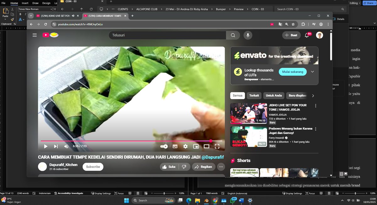Mute the YouTube player volume

tap(66, 146)
